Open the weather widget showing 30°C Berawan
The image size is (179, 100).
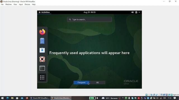[109, 98]
